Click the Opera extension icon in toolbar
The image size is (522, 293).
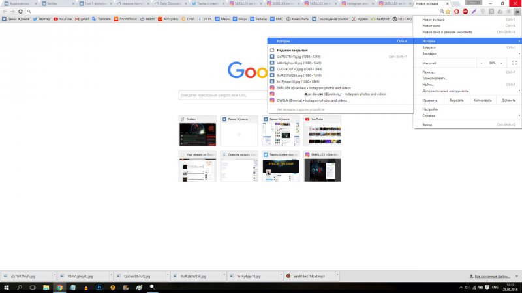(456, 12)
